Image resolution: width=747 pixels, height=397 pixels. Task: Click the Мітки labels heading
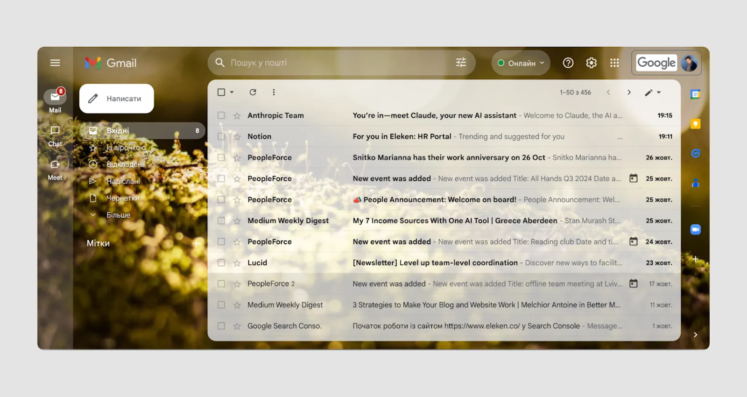[x=98, y=243]
